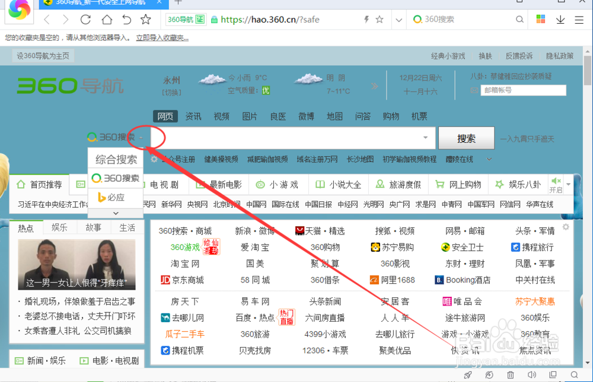Open the address bar history dropdown
This screenshot has width=593, height=382.
pyautogui.click(x=397, y=20)
